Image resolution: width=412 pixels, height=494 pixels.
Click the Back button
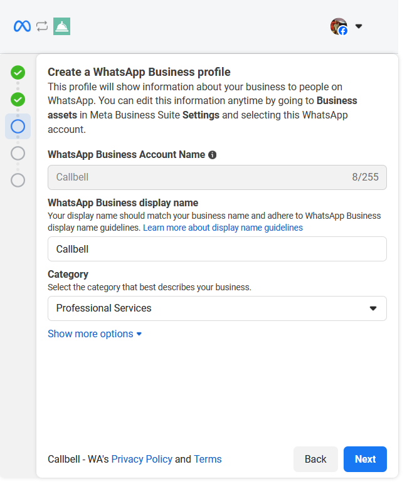pyautogui.click(x=315, y=460)
